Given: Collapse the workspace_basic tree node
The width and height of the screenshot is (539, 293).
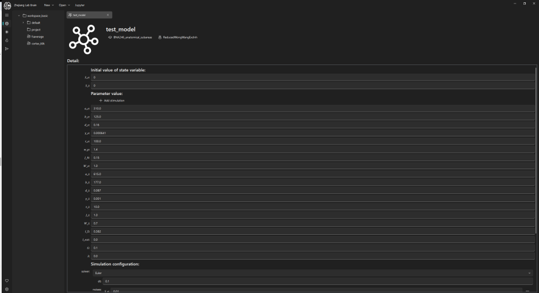Looking at the screenshot, I should 19,16.
